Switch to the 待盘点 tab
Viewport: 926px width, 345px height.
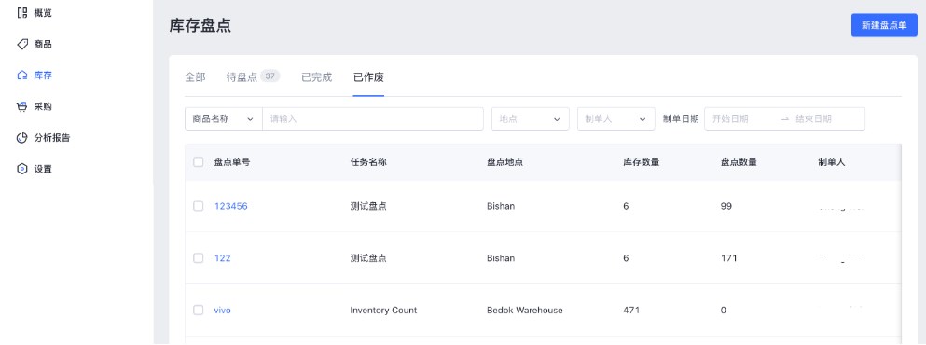click(x=253, y=76)
